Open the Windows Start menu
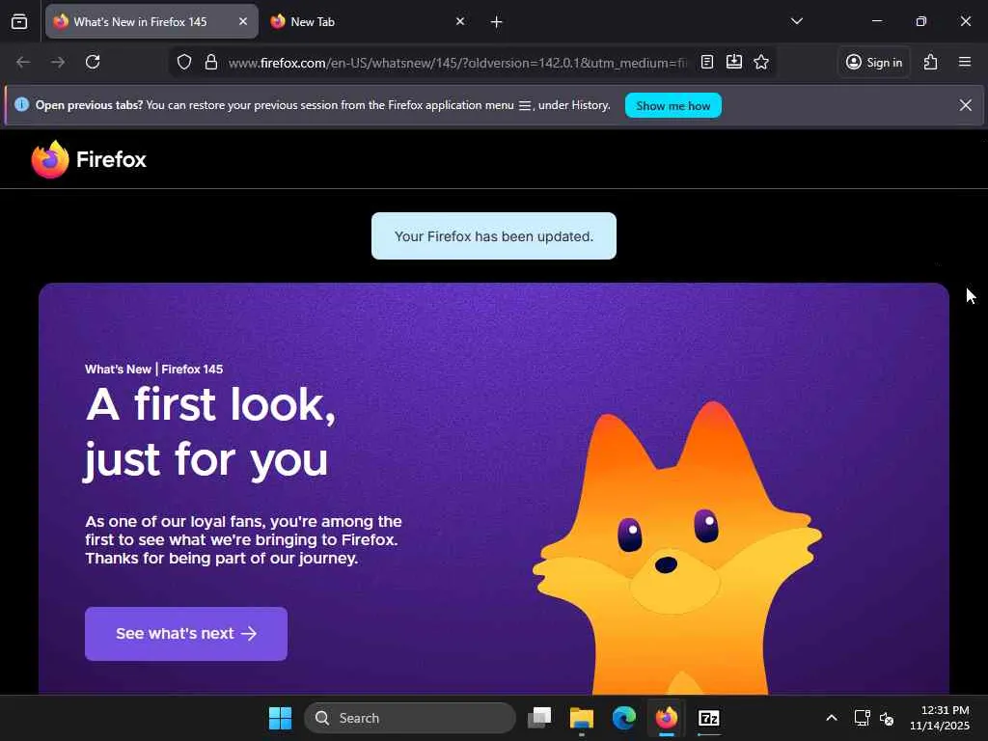The width and height of the screenshot is (988, 741). point(280,718)
